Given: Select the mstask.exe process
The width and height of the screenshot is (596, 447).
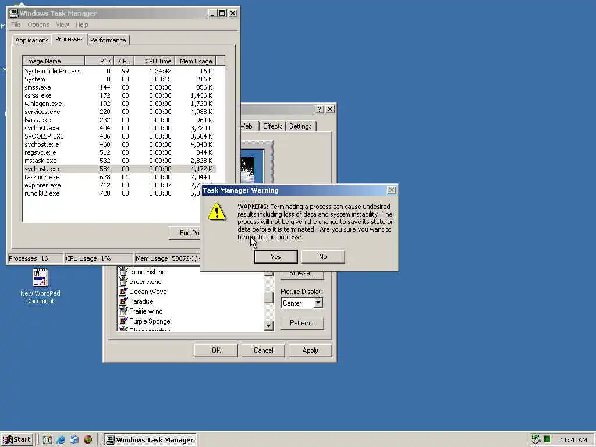Looking at the screenshot, I should tap(119, 161).
